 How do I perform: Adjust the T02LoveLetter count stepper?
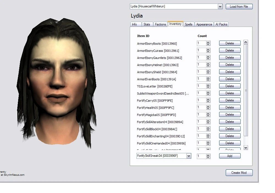point(208,86)
